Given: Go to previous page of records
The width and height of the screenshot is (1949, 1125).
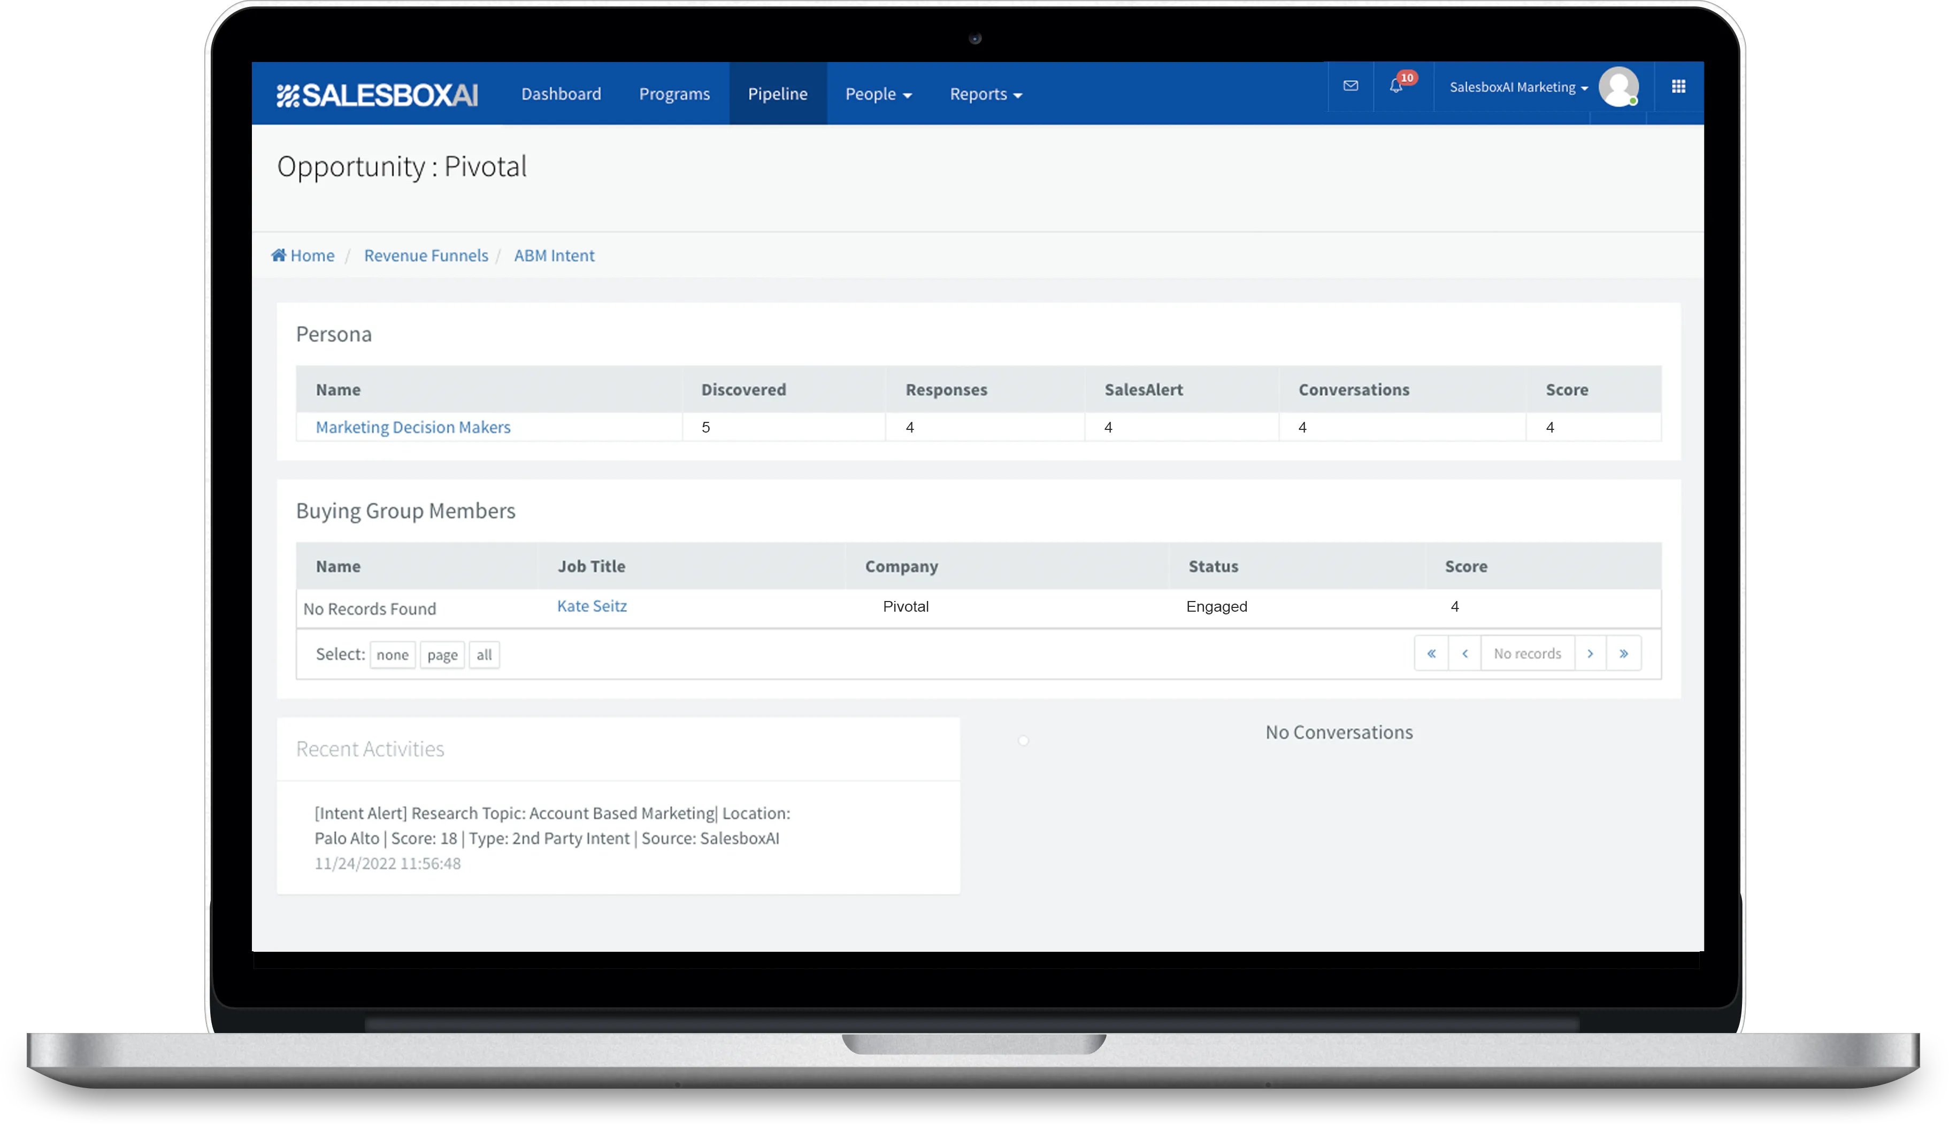Looking at the screenshot, I should click(x=1464, y=654).
